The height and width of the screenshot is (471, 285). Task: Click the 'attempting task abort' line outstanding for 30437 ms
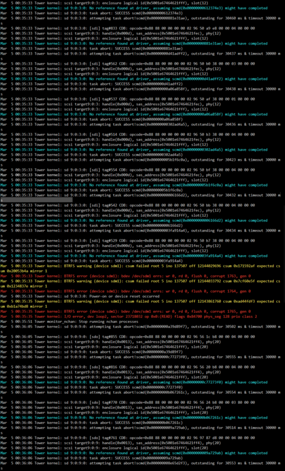(140, 56)
